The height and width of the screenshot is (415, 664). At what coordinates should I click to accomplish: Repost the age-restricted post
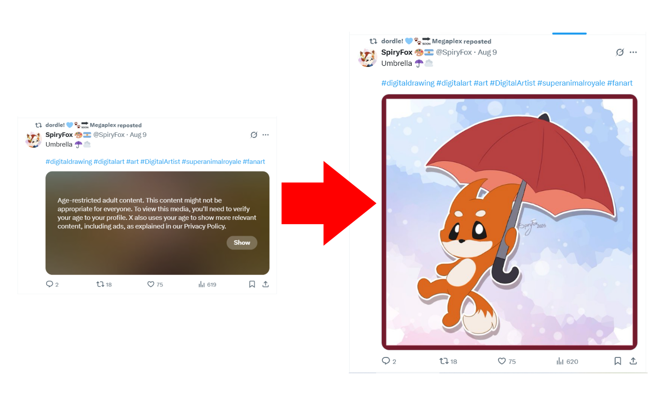click(100, 284)
